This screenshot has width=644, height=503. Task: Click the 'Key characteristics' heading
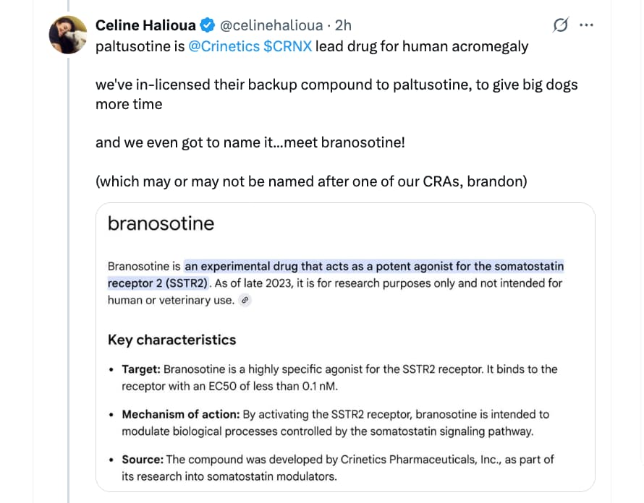171,340
